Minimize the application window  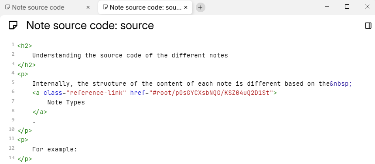click(x=327, y=7)
